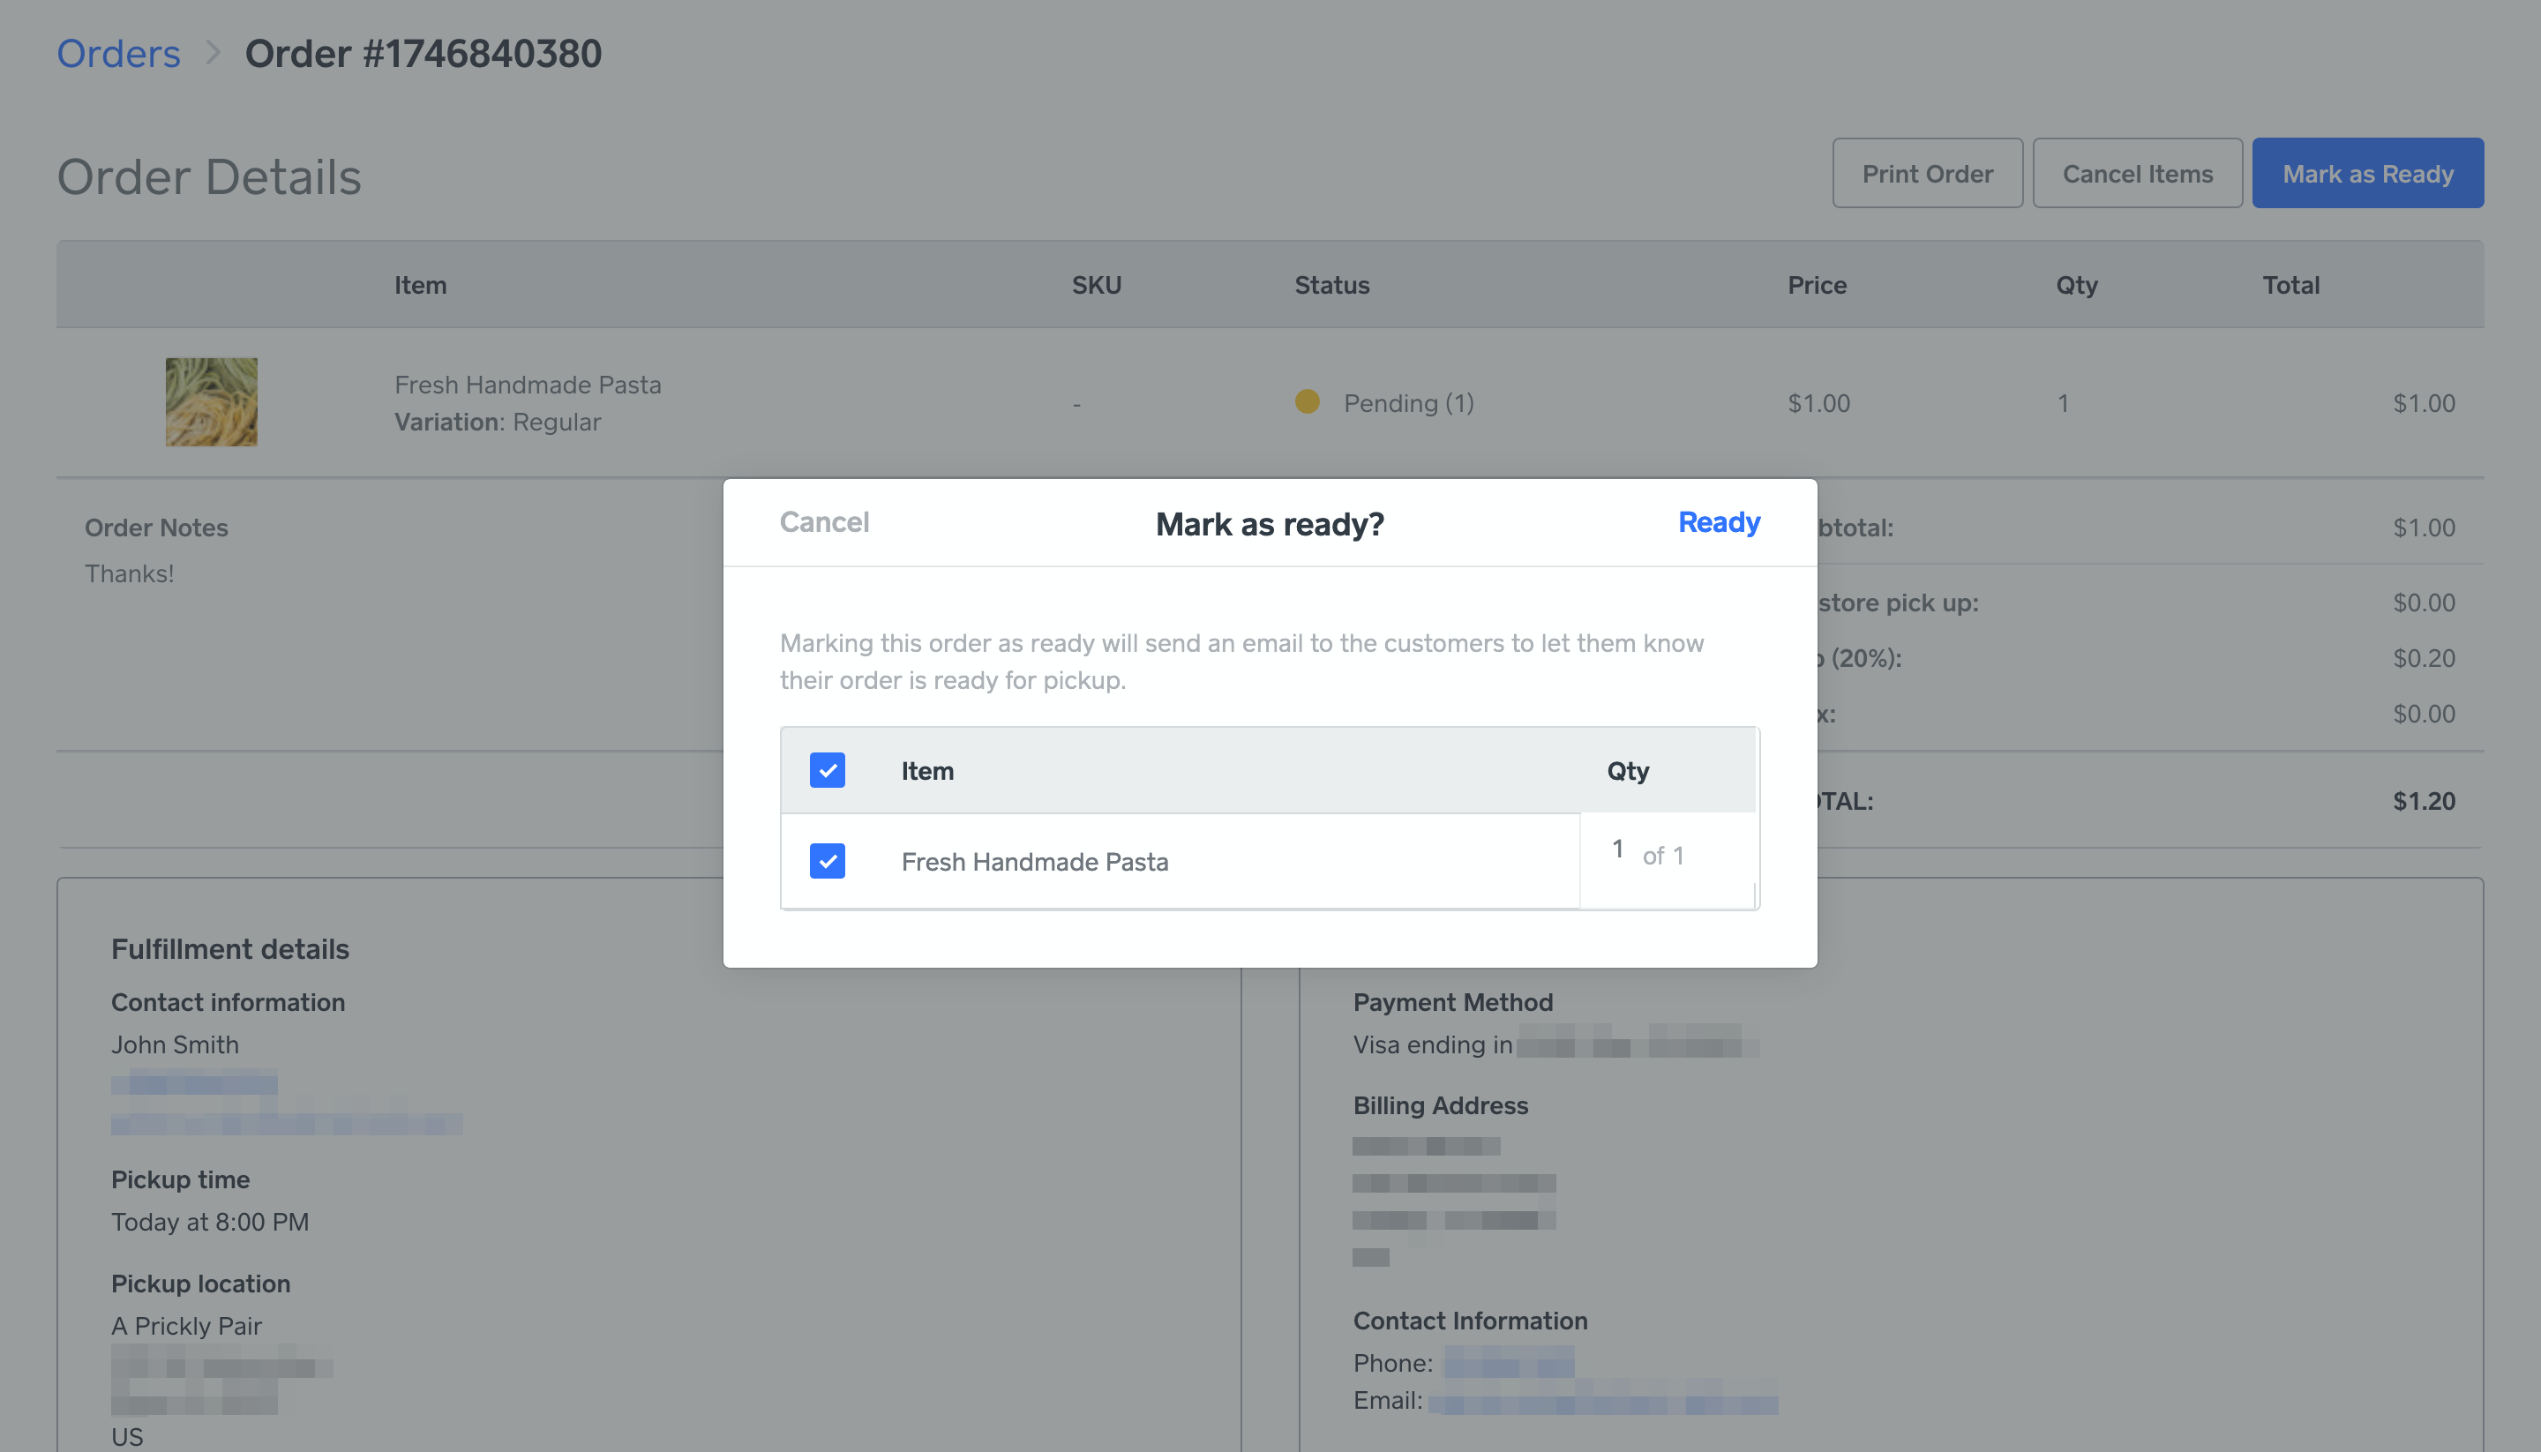
Task: Cancel the Mark as ready dialog
Action: tap(824, 521)
